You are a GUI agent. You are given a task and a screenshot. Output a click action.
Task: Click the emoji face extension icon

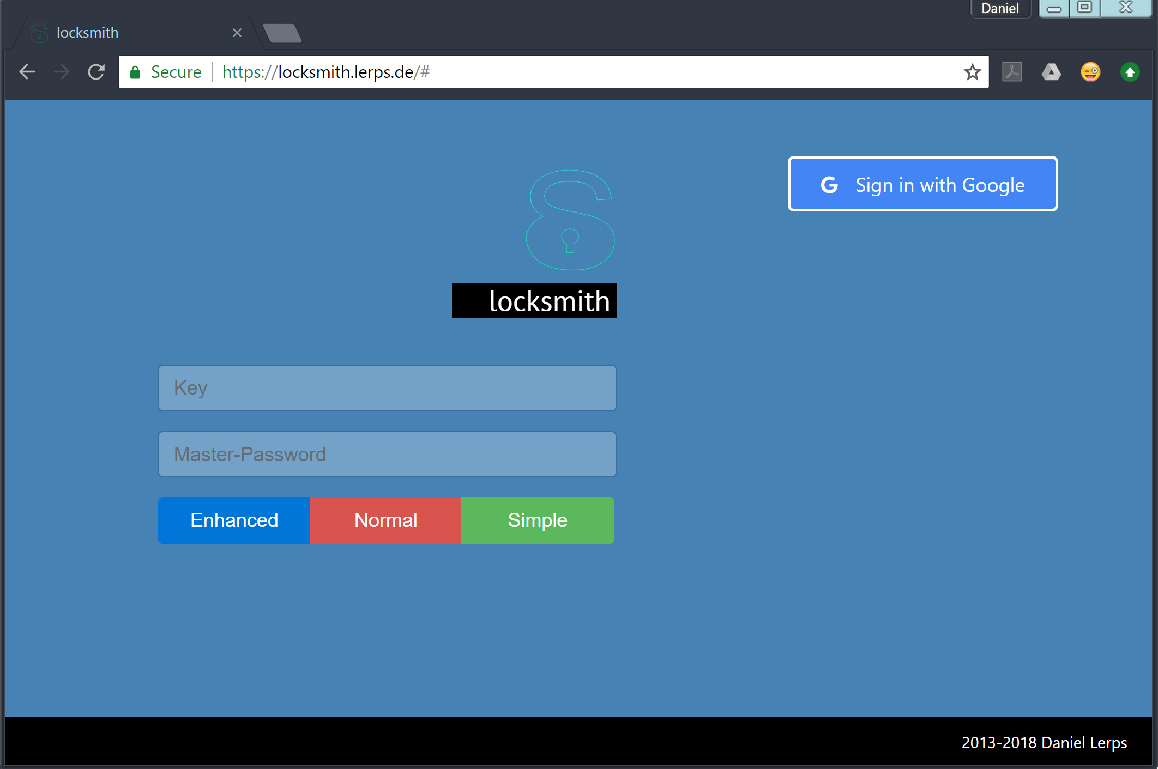[1090, 72]
